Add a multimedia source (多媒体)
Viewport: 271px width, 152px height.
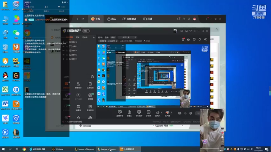click(x=148, y=113)
